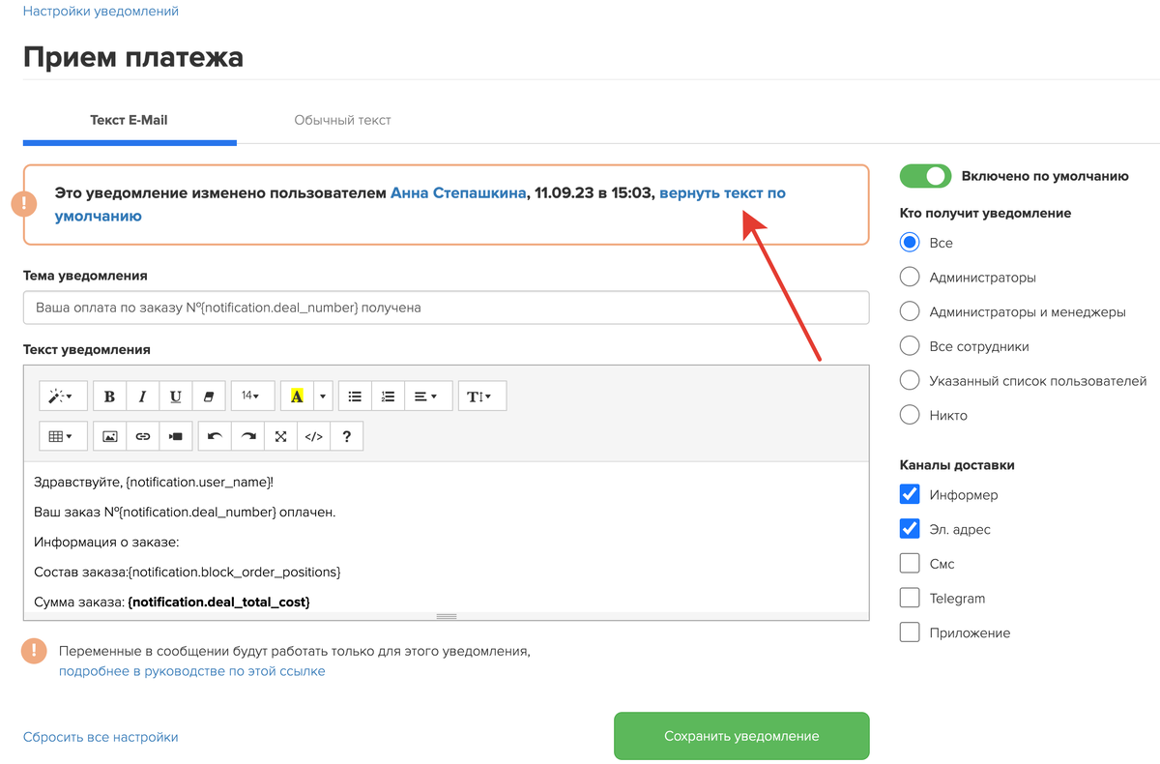Switch to the 'Текст E-Mail' tab
Image resolution: width=1160 pixels, height=764 pixels.
(x=130, y=121)
